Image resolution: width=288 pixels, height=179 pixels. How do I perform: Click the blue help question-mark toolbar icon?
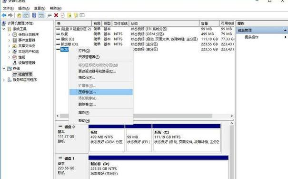[34, 15]
